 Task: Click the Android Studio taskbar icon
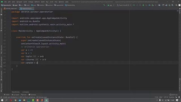(x=46, y=100)
